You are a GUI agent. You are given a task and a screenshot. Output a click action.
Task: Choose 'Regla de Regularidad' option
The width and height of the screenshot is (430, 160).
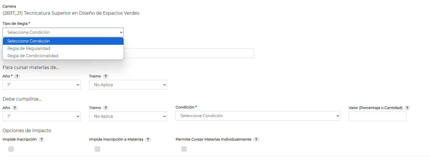pyautogui.click(x=29, y=48)
